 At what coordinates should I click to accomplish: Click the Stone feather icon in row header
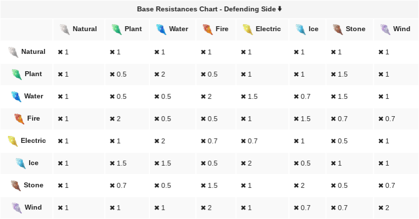[x=16, y=185]
